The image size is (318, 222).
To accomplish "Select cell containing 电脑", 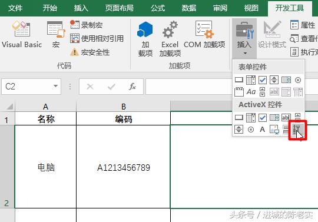I will point(45,167).
